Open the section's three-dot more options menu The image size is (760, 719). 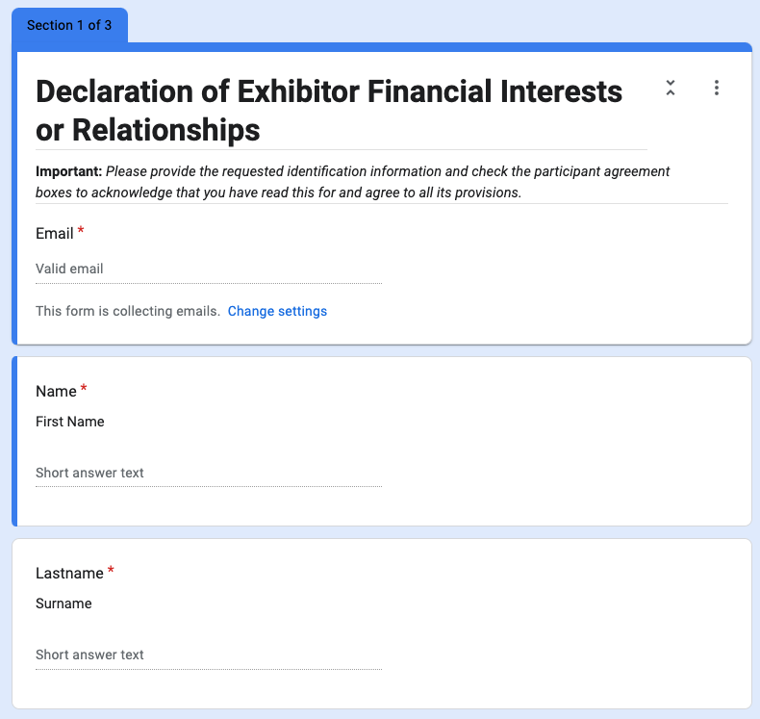coord(717,88)
